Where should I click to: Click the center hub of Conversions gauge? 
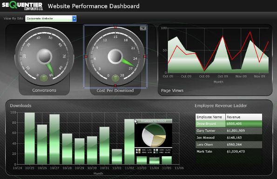[44, 57]
